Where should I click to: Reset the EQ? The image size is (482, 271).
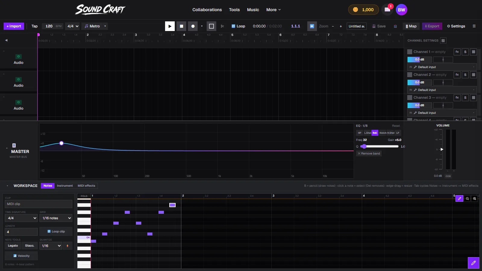pos(396,126)
